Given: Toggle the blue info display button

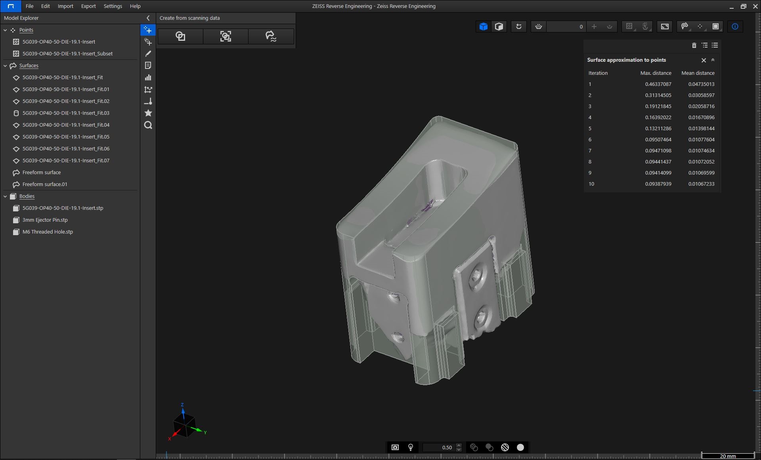Looking at the screenshot, I should tap(735, 27).
